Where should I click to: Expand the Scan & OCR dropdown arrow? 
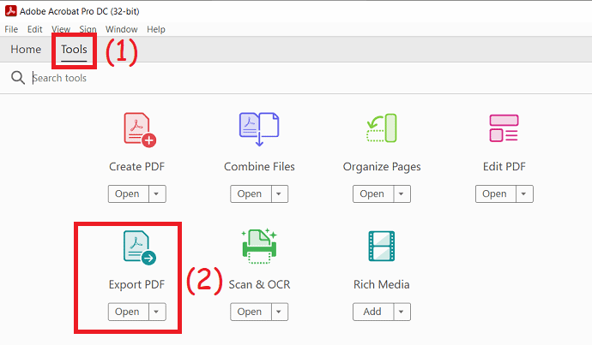280,312
